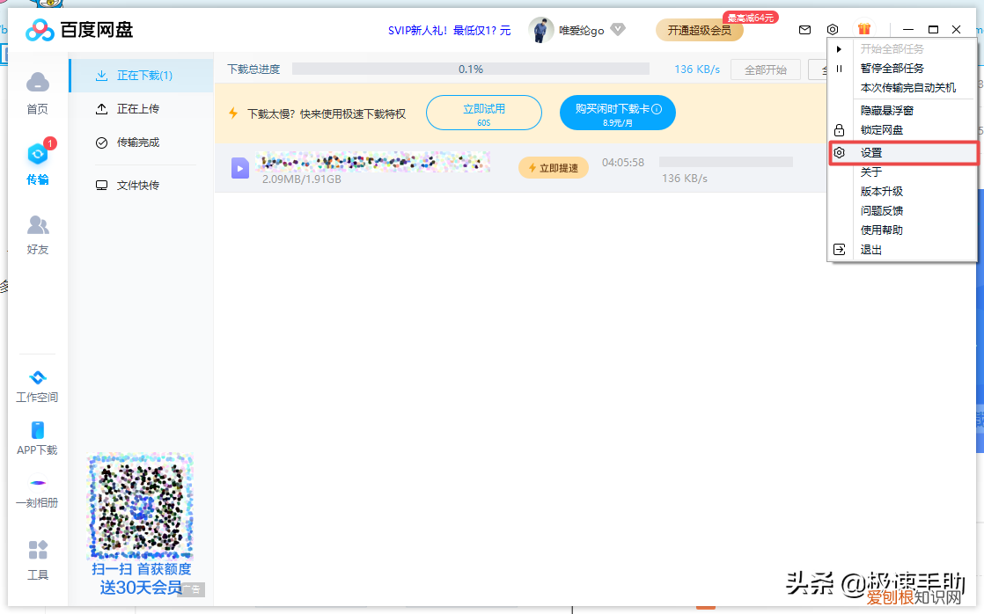Open 一刻相册 from the sidebar
Image resolution: width=984 pixels, height=614 pixels.
(x=37, y=493)
